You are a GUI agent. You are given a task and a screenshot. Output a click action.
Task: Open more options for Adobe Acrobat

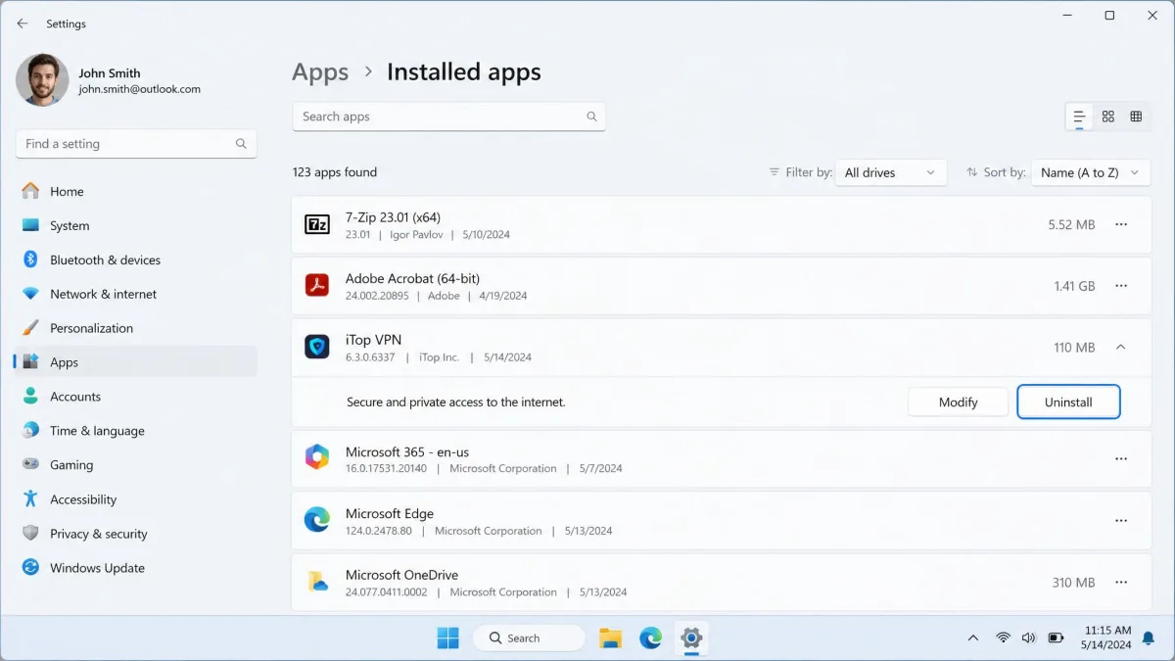pyautogui.click(x=1121, y=286)
